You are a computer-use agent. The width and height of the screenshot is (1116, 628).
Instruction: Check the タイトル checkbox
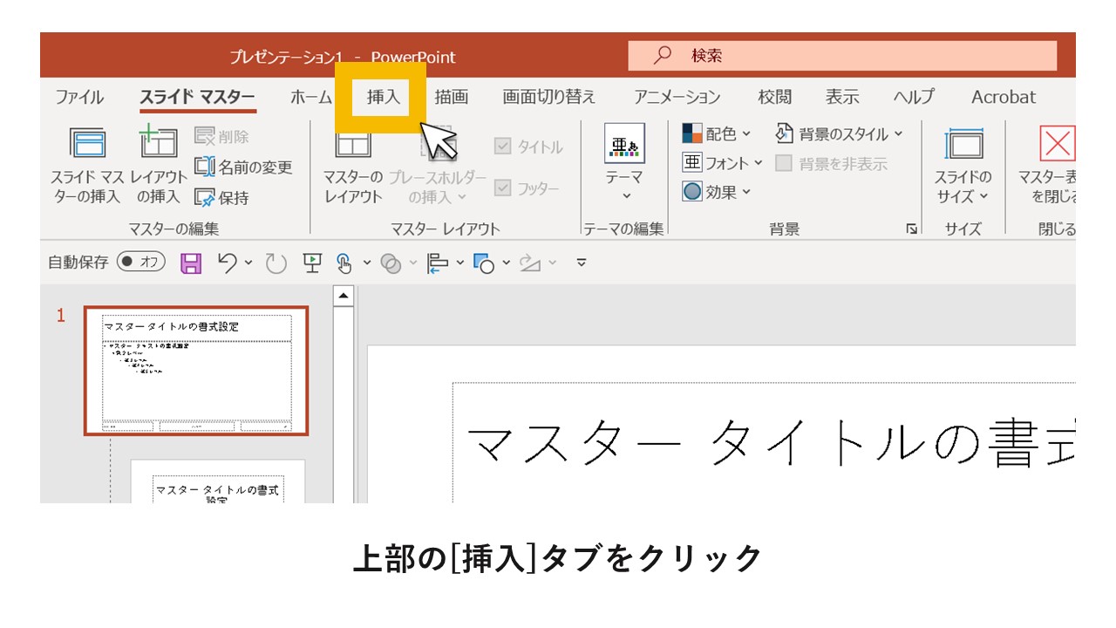503,147
